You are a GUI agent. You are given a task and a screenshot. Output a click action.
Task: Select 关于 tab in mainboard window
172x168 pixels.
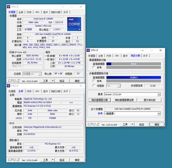coord(66,91)
